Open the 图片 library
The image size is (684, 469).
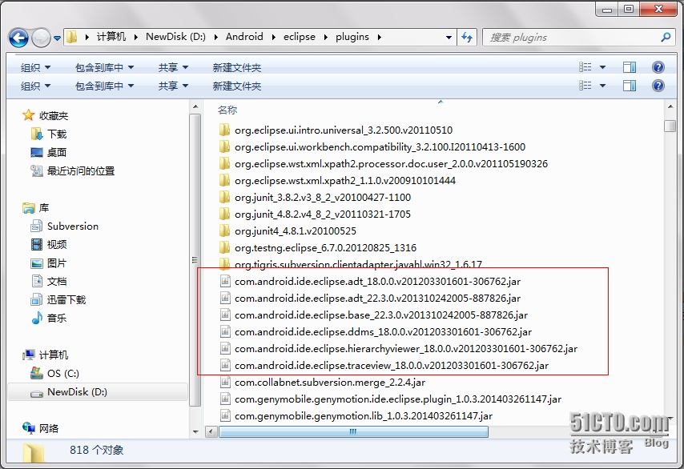[57, 263]
